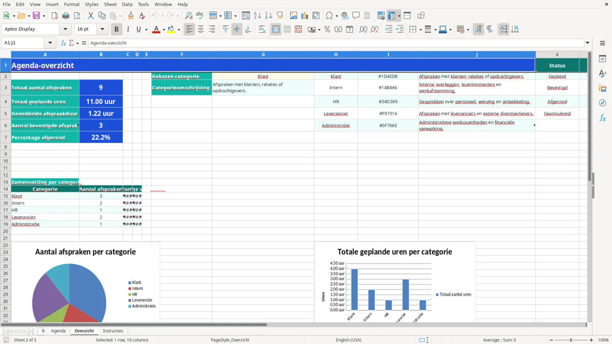Image resolution: width=612 pixels, height=344 pixels.
Task: Switch to the Agenda sheet tab
Action: [x=58, y=331]
